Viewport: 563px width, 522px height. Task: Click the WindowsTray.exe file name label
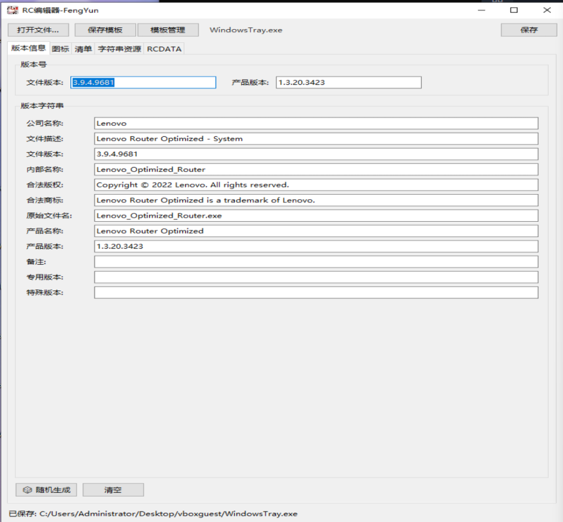click(246, 30)
